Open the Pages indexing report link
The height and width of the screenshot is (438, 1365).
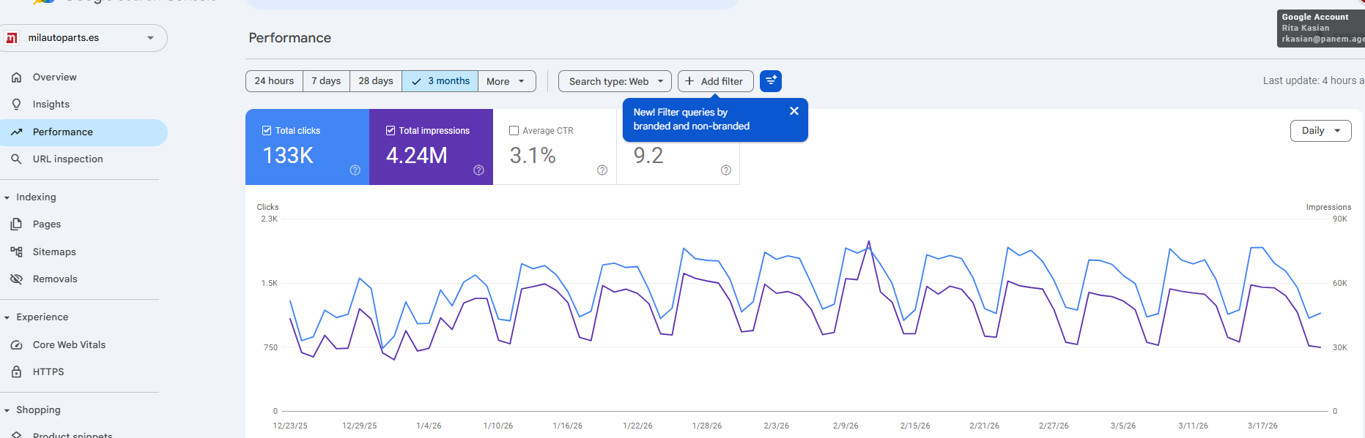click(47, 224)
